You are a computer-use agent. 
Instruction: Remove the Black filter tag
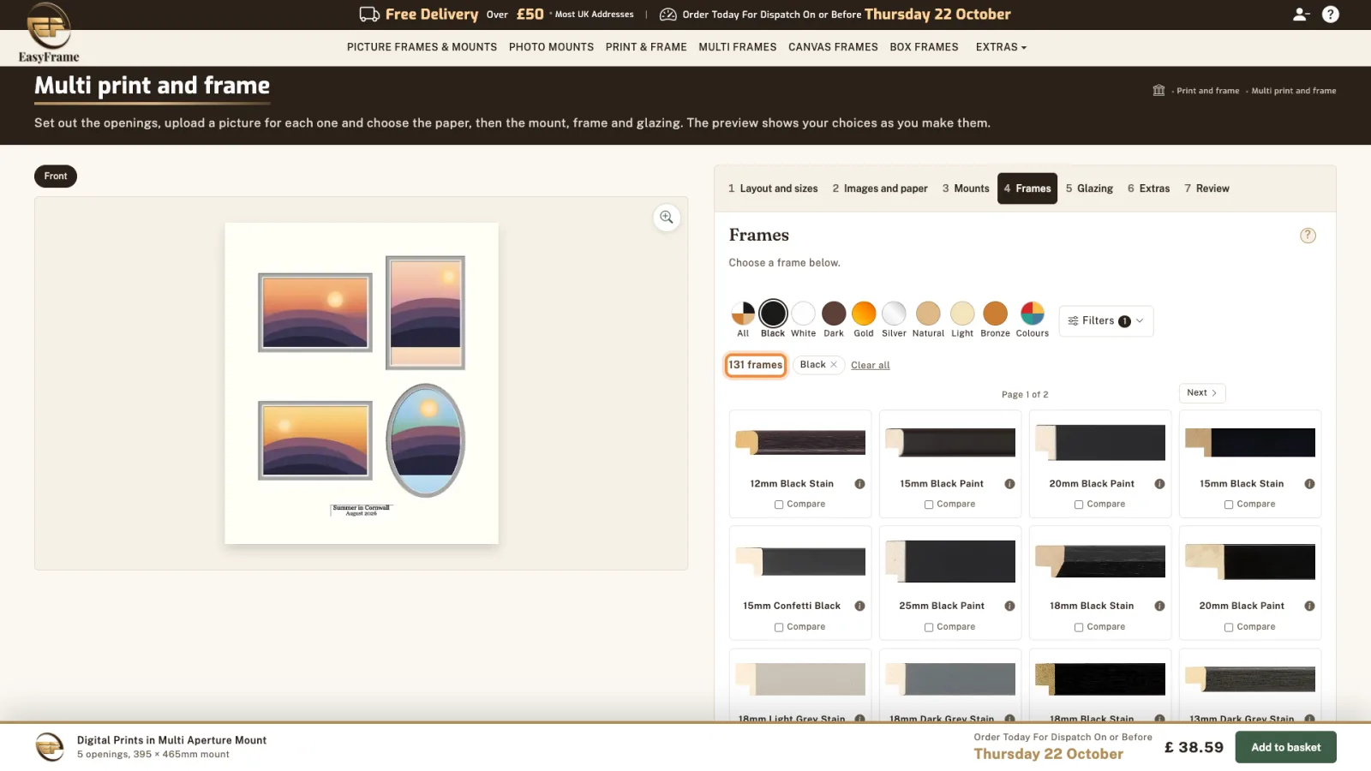coord(834,365)
